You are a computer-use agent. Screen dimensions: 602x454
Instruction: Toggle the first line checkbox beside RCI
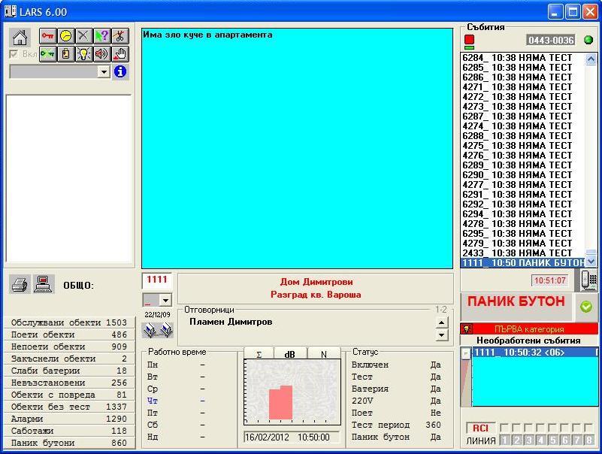pyautogui.click(x=506, y=428)
